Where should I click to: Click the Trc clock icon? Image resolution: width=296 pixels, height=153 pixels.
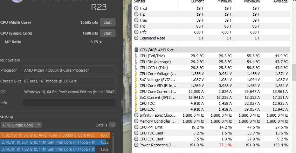click(136, 26)
